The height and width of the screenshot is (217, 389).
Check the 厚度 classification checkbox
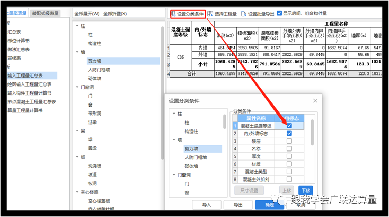tap(289, 156)
